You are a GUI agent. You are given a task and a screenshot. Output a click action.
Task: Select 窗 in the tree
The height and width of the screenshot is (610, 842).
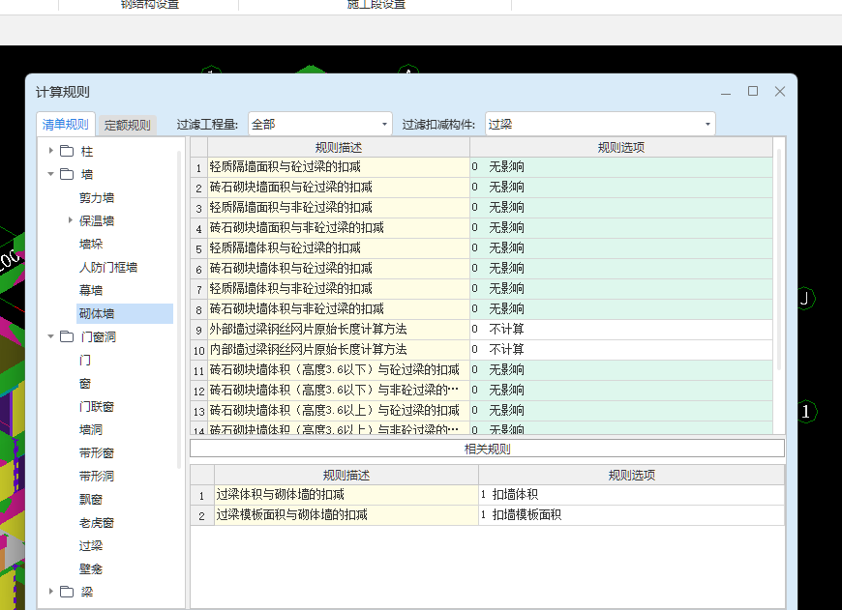(x=85, y=383)
